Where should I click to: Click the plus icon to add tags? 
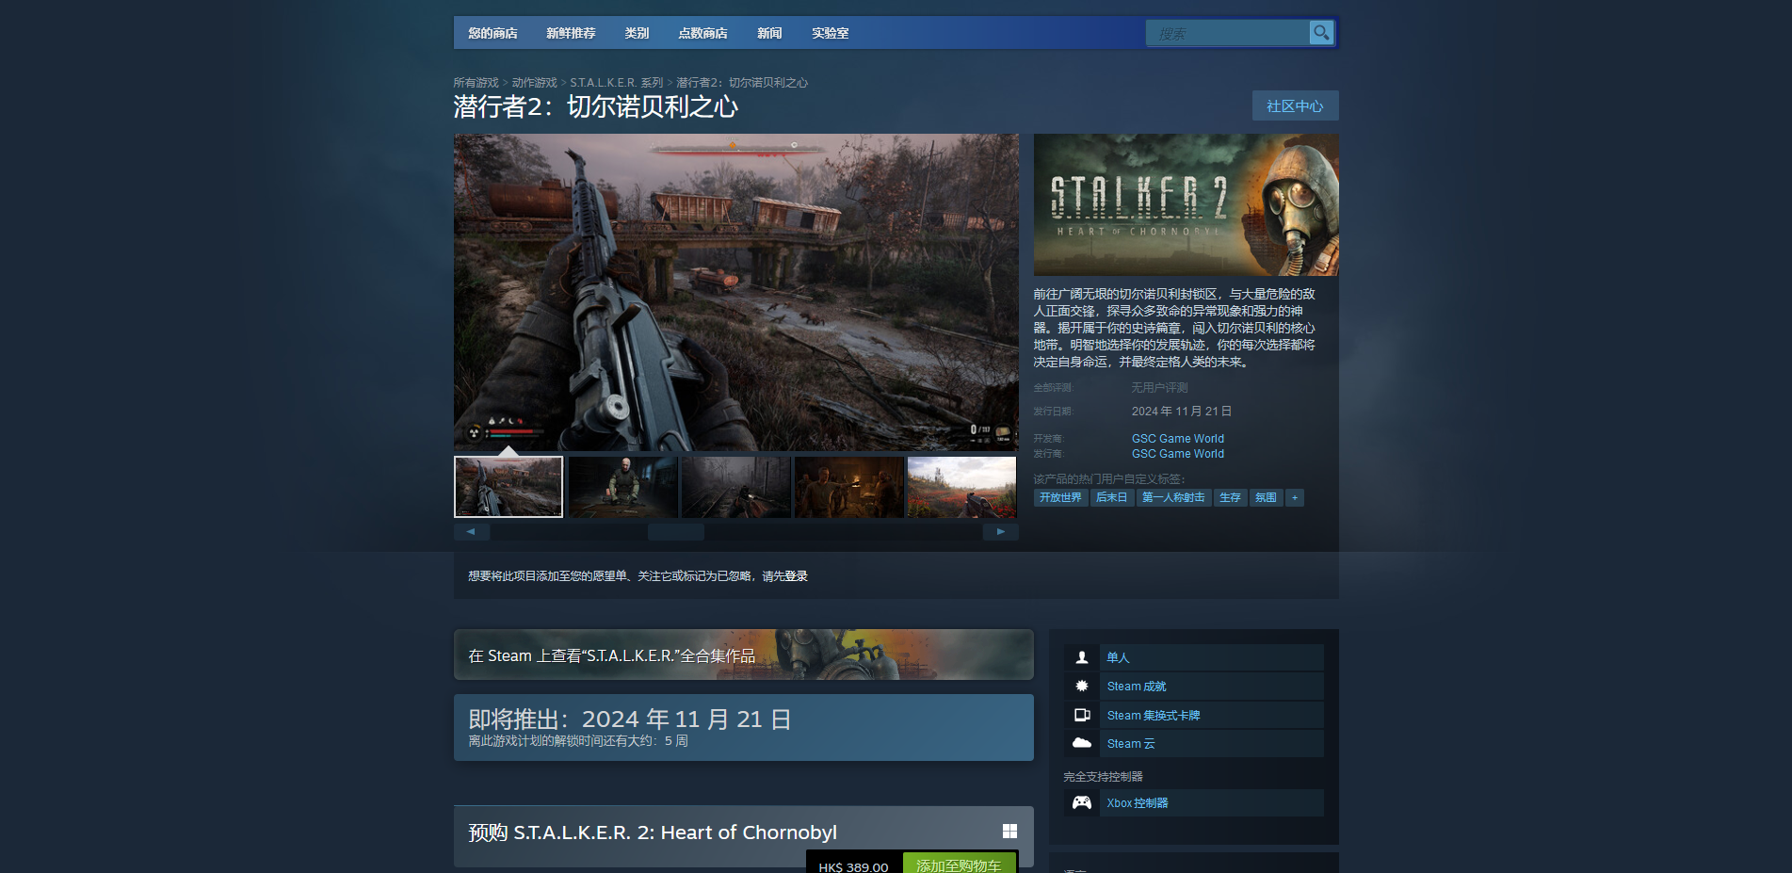pyautogui.click(x=1295, y=497)
